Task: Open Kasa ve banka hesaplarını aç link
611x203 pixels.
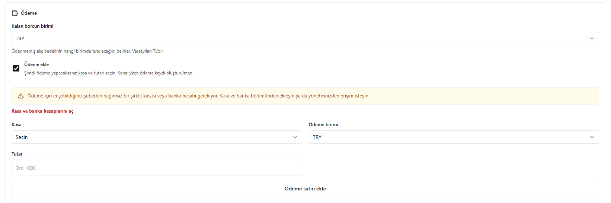Action: 42,111
